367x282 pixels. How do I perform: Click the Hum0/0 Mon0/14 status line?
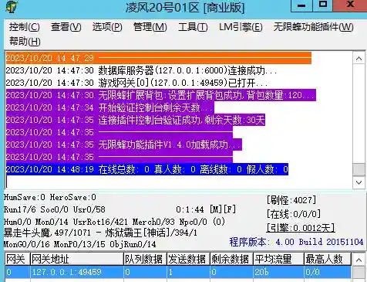pyautogui.click(x=114, y=222)
